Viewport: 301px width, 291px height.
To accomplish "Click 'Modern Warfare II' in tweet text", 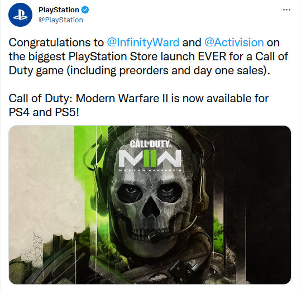I will point(122,98).
